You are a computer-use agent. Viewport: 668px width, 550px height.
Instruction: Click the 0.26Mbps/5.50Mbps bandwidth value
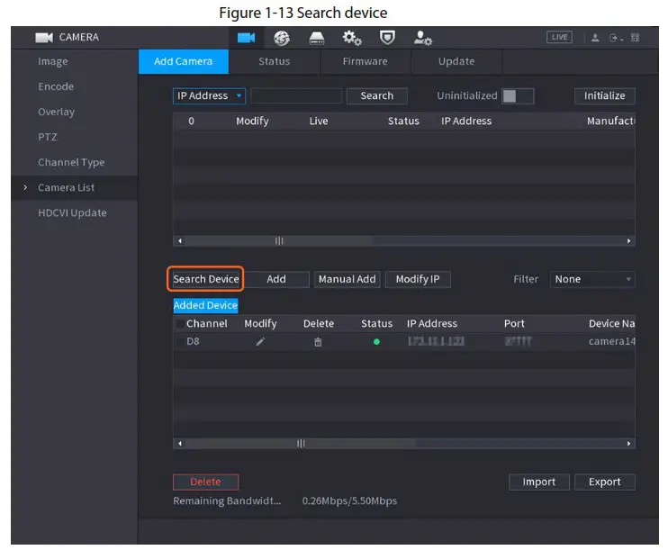click(350, 501)
